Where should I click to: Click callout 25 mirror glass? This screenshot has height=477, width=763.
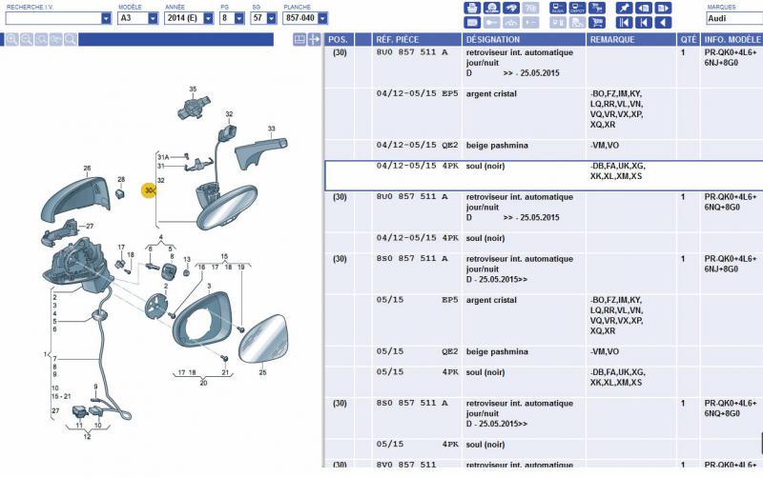click(x=262, y=372)
